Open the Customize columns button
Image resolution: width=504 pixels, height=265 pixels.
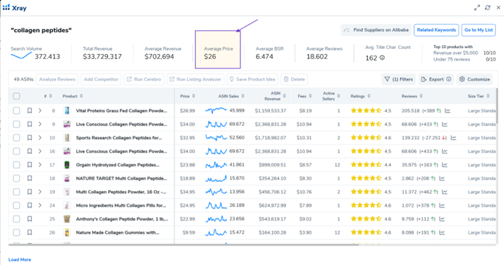tap(475, 79)
